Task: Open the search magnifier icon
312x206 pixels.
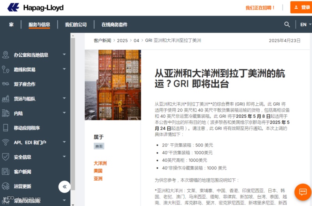Action: [287, 25]
